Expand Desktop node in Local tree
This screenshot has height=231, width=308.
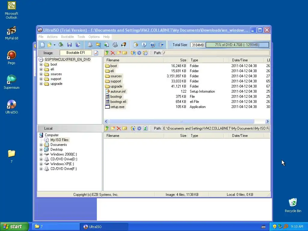[41, 149]
